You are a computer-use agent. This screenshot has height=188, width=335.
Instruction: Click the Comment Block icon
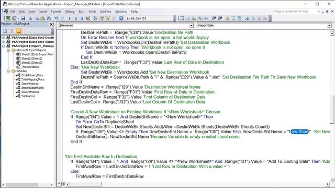(x=233, y=18)
